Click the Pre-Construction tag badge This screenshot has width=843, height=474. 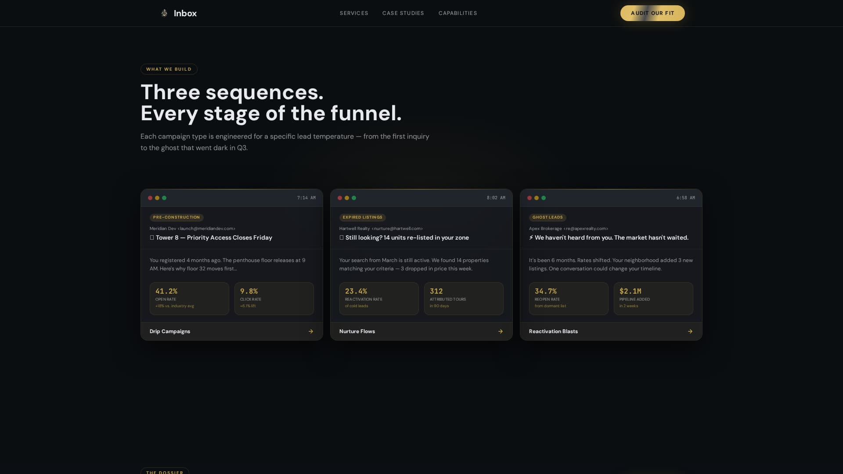[x=177, y=217]
